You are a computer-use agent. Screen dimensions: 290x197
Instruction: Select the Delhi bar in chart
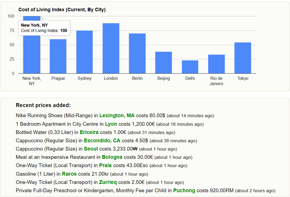coord(190,67)
